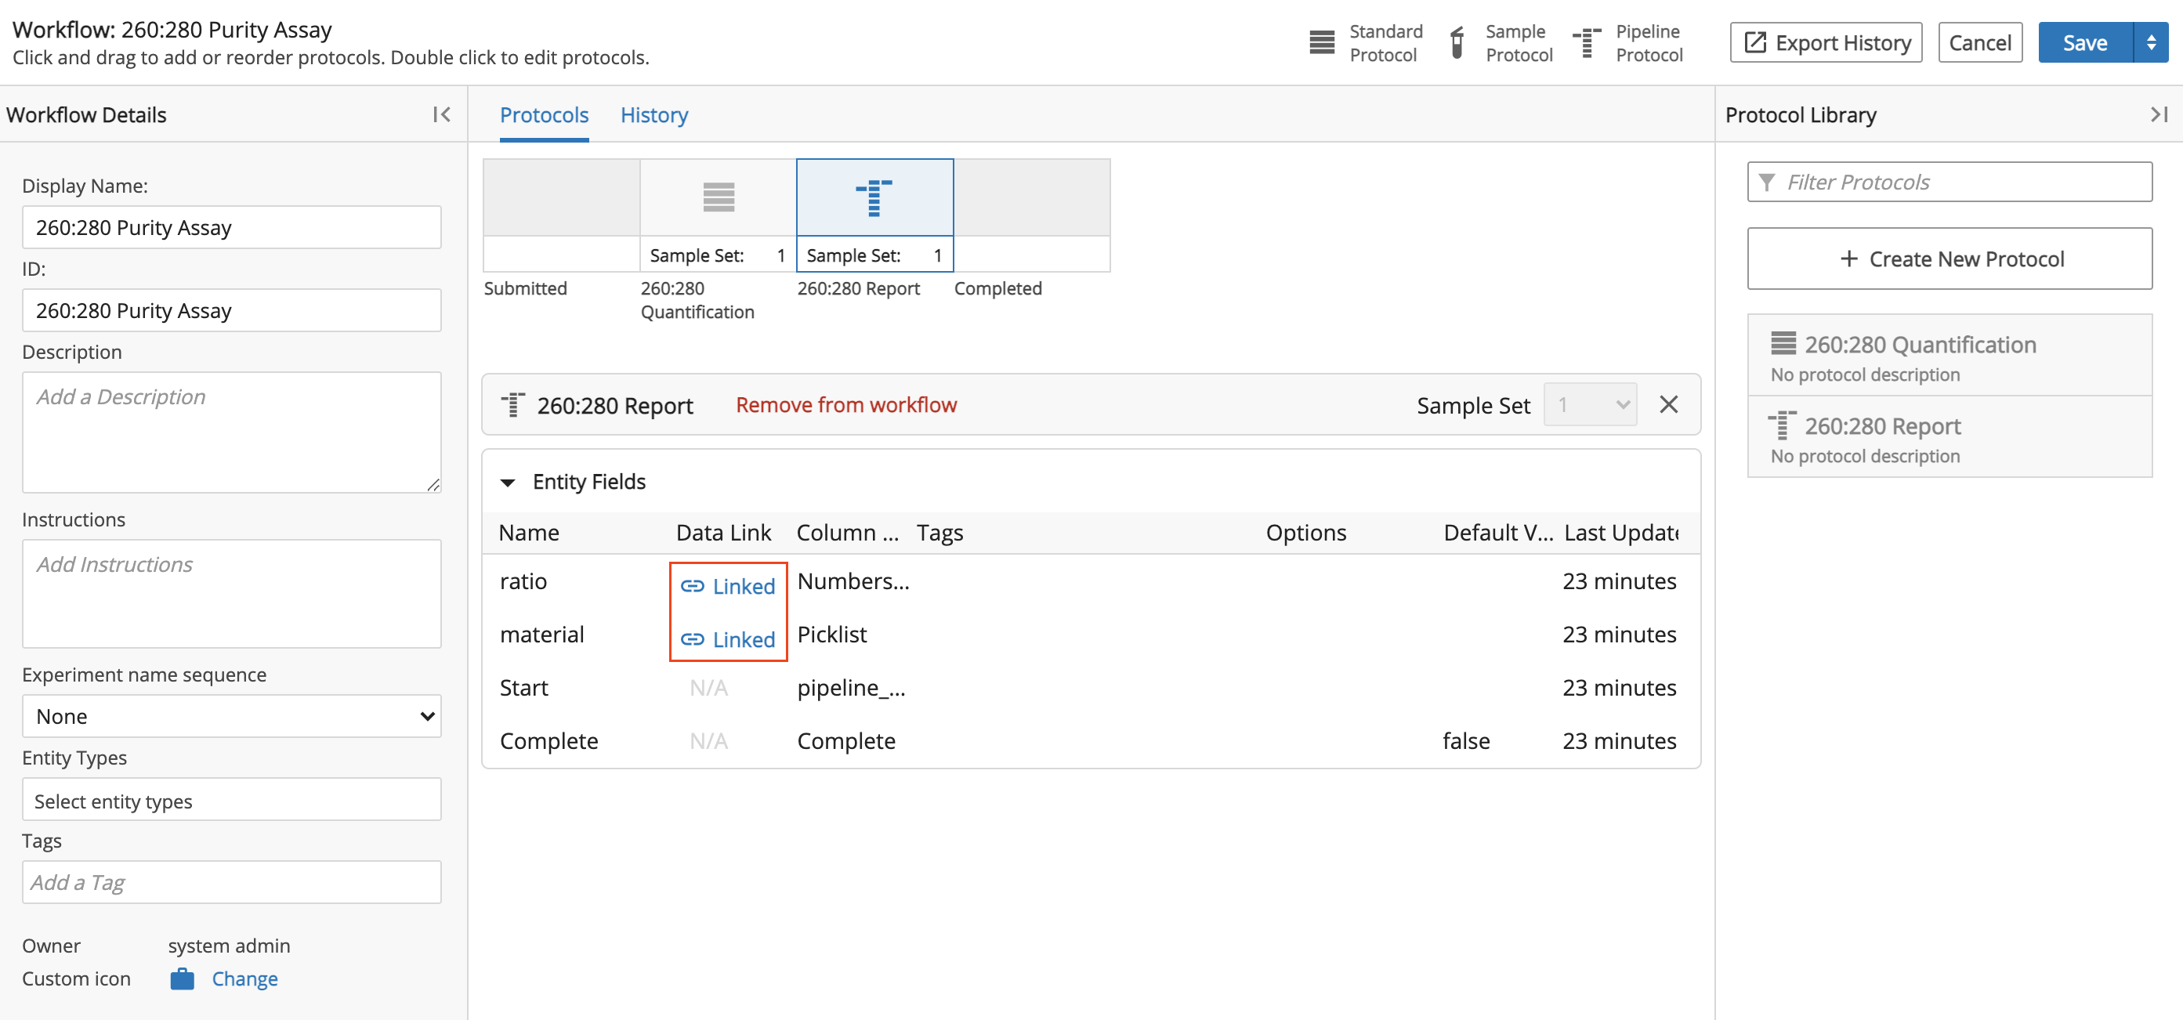Open the Linked data link for ratio
Viewport: 2183px width, 1020px height.
tap(743, 586)
